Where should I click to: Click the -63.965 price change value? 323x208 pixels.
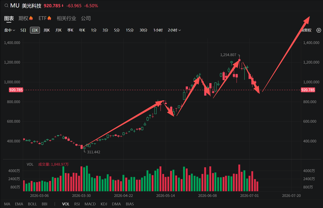[74, 6]
